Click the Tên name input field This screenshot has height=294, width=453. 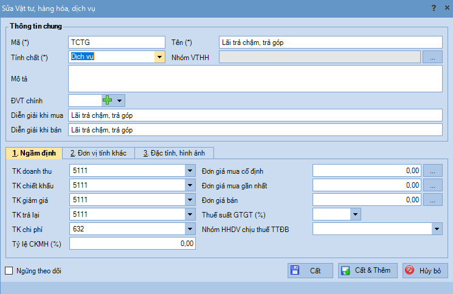pos(330,42)
